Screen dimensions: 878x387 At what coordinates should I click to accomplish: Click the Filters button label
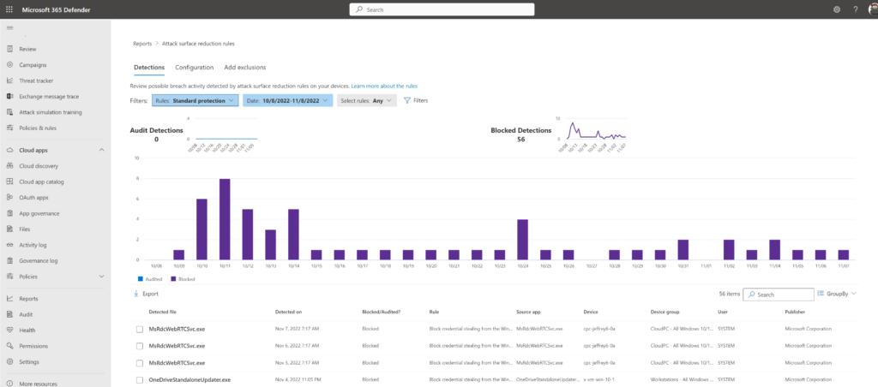tap(420, 101)
